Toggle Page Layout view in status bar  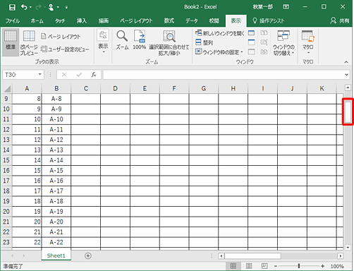[x=249, y=266]
